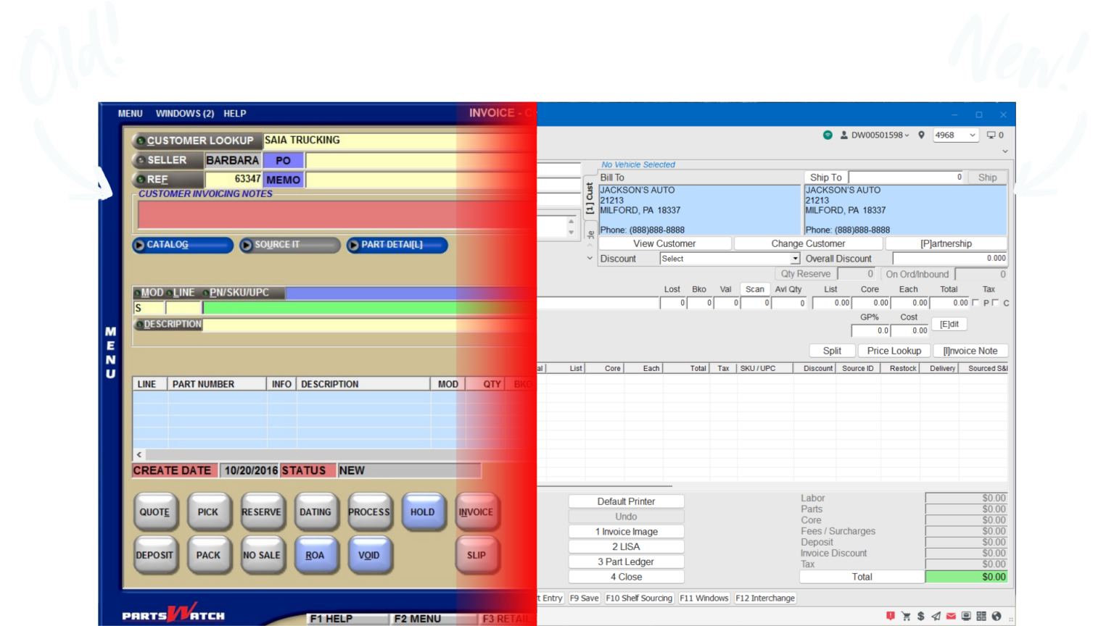Click the red INVOICE button
The image size is (1114, 626).
(x=476, y=512)
